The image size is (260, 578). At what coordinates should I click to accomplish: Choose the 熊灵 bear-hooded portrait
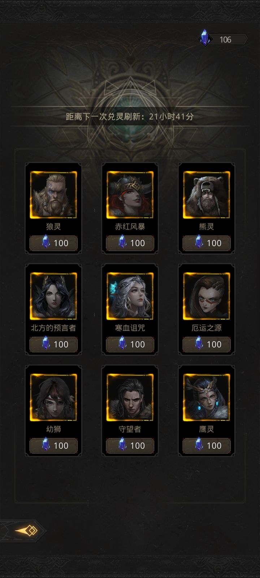(207, 195)
